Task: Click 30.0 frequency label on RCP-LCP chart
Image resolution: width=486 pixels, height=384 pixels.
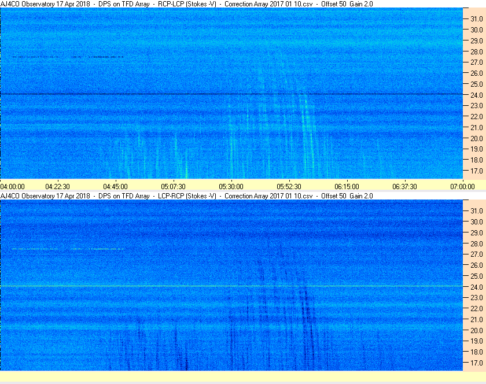Action: pos(477,29)
